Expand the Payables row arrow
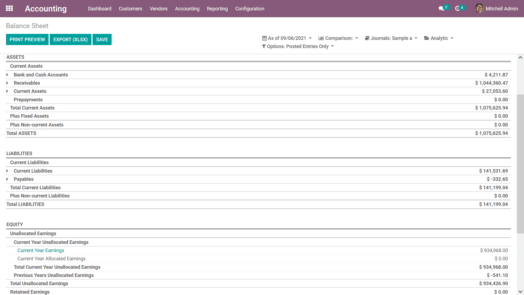524x295 pixels. 7,179
